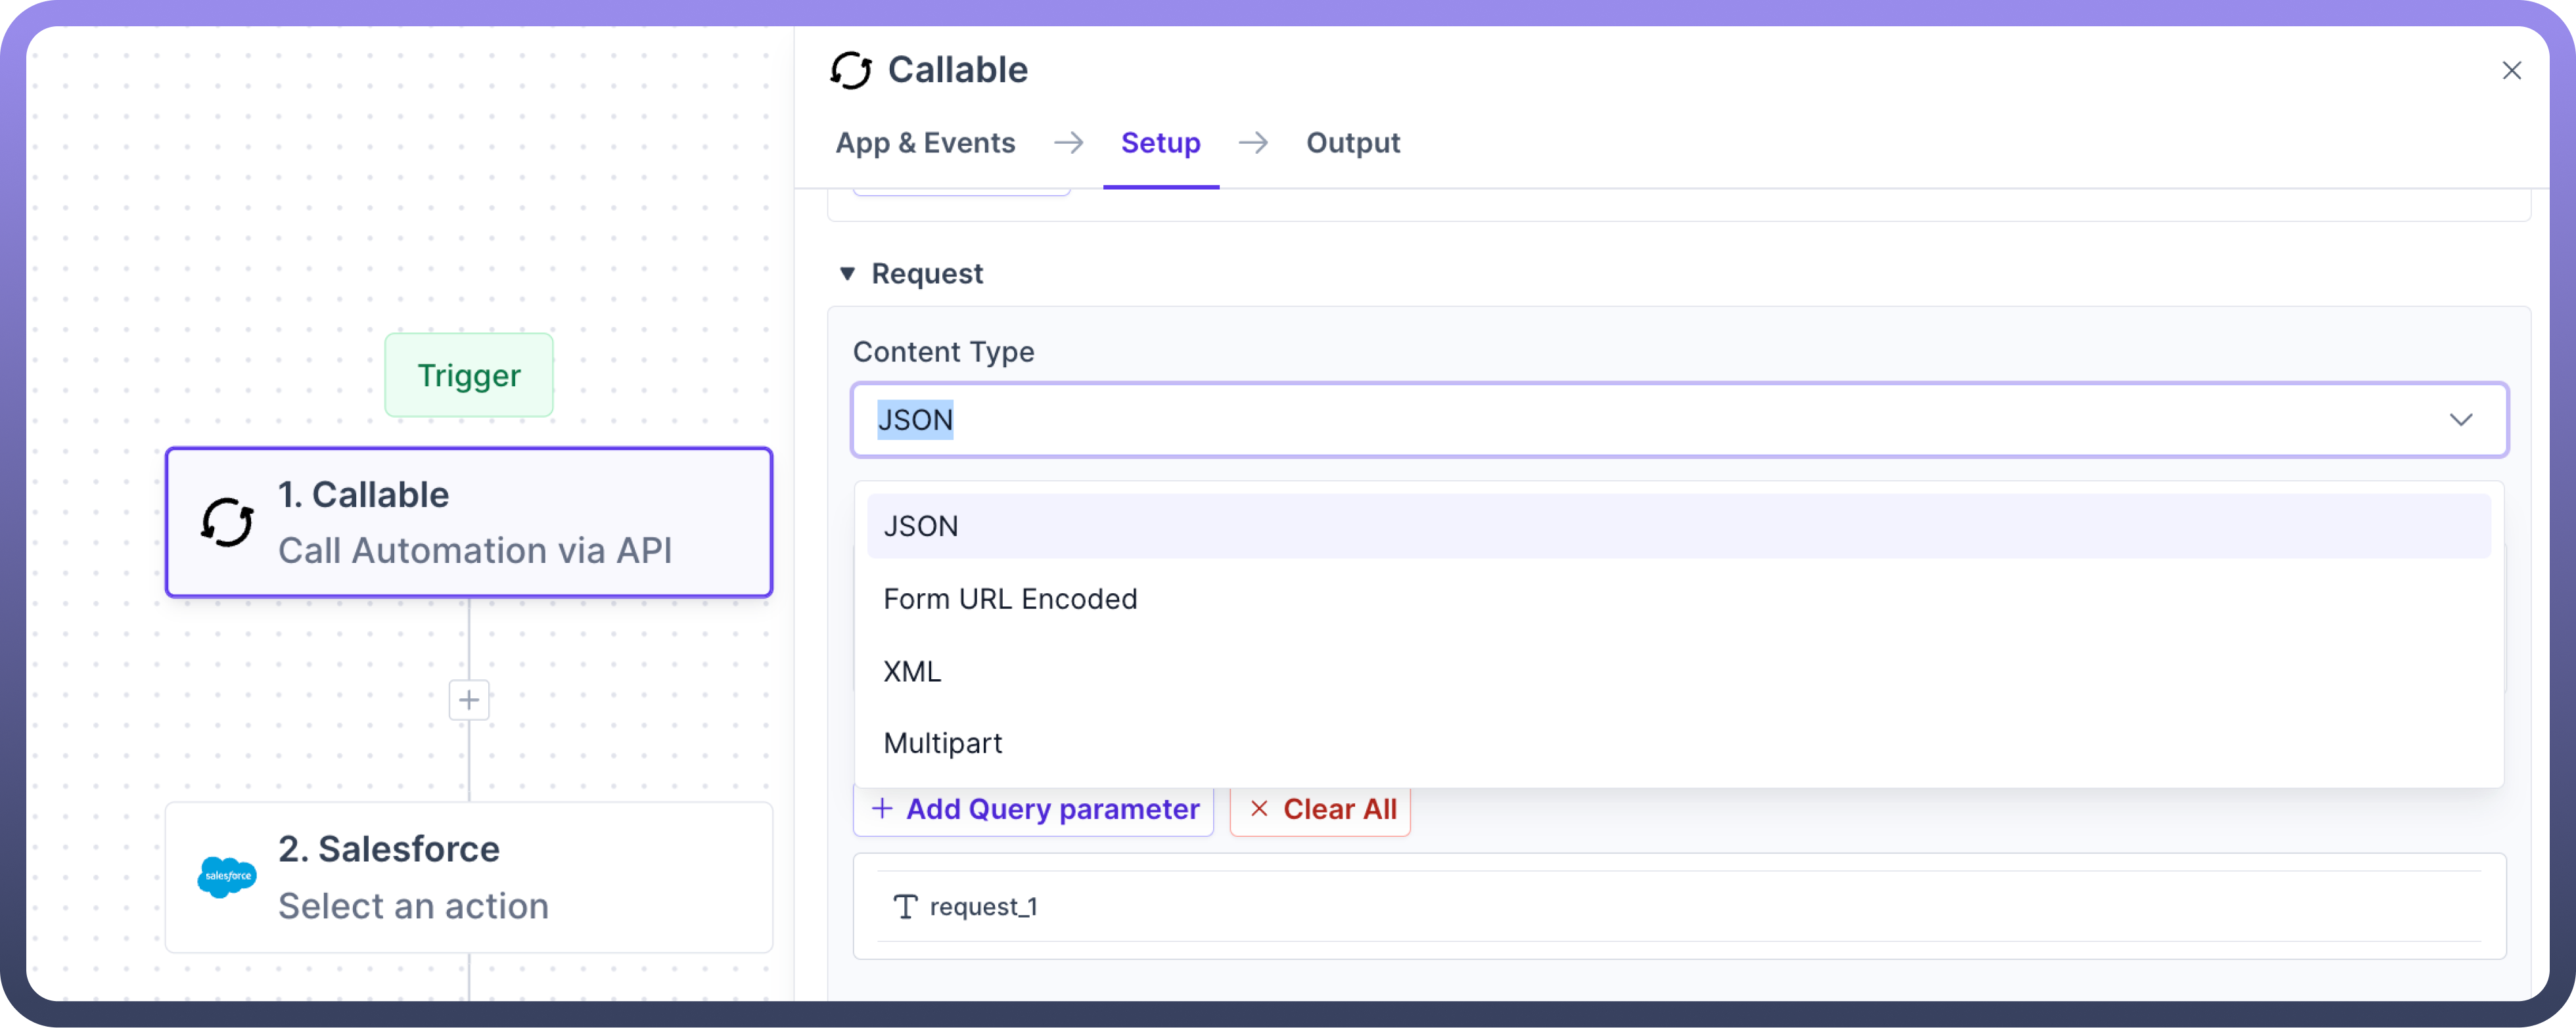Click the X icon on Clear All
This screenshot has width=2576, height=1028.
tap(1259, 809)
